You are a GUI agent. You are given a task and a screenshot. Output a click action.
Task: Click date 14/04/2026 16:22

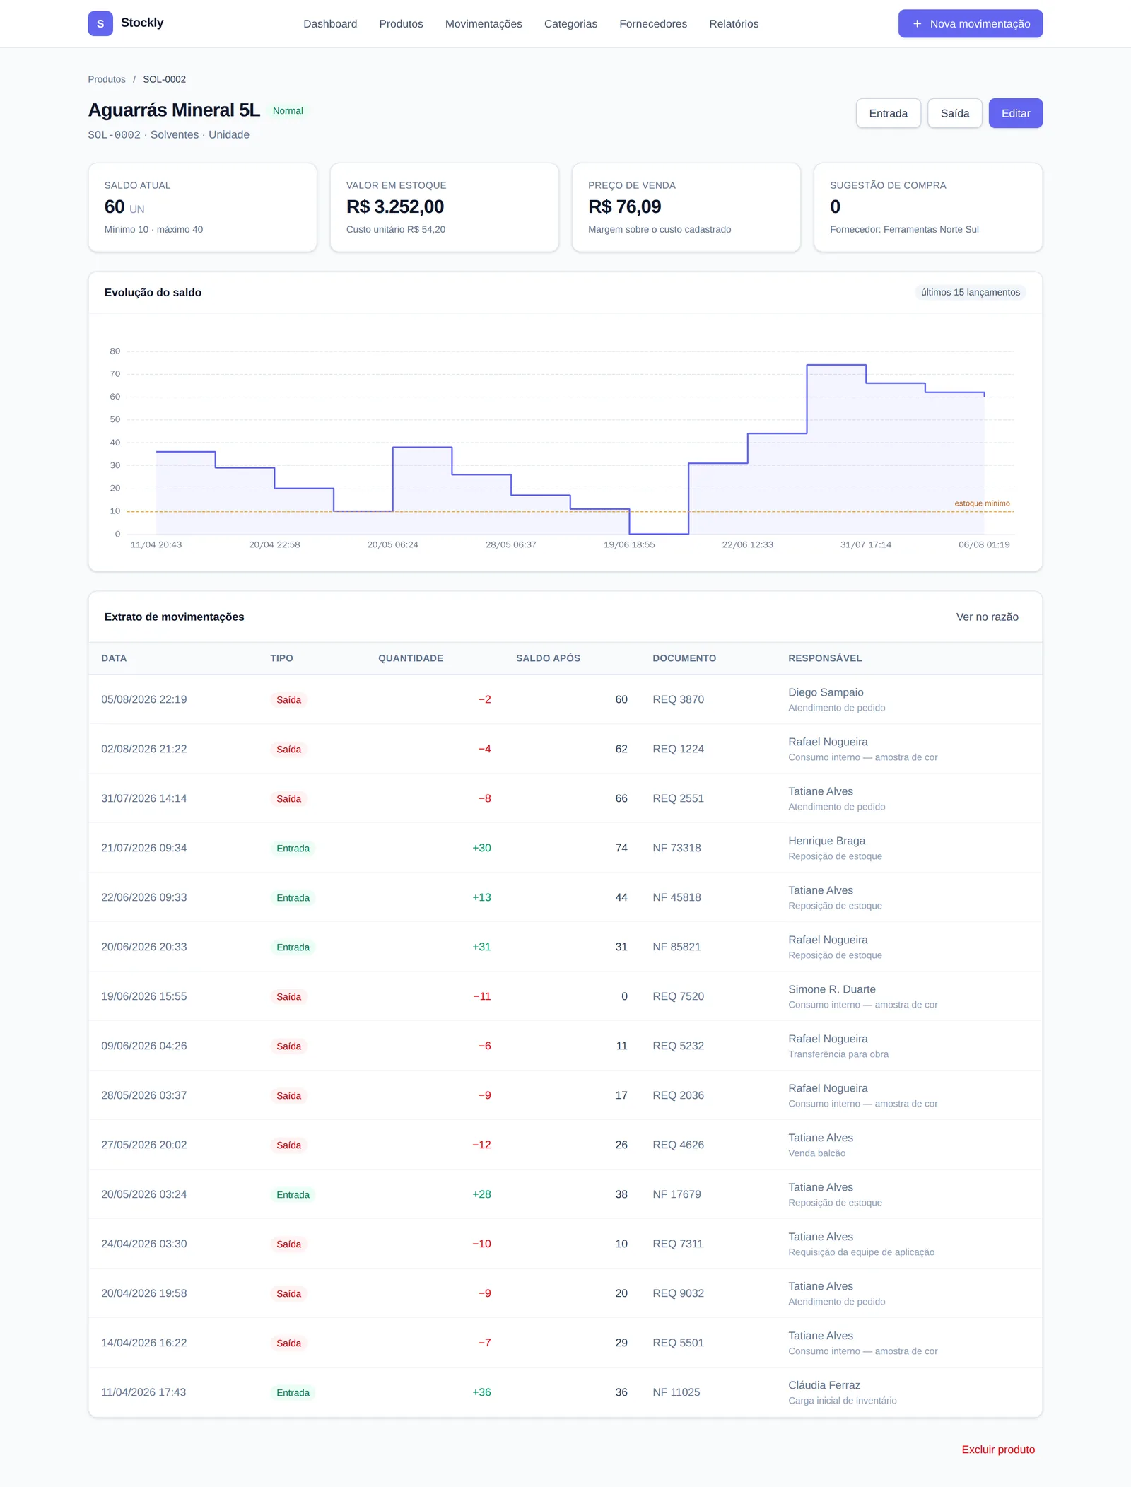(x=144, y=1343)
